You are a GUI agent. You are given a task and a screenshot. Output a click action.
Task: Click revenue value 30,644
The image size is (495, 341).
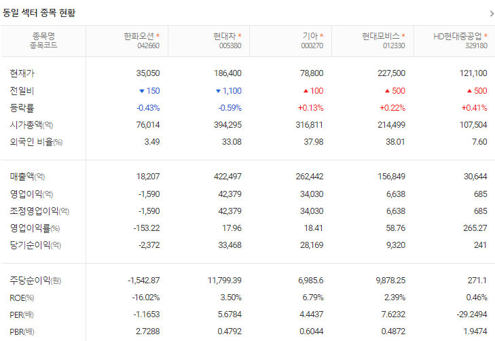[475, 177]
